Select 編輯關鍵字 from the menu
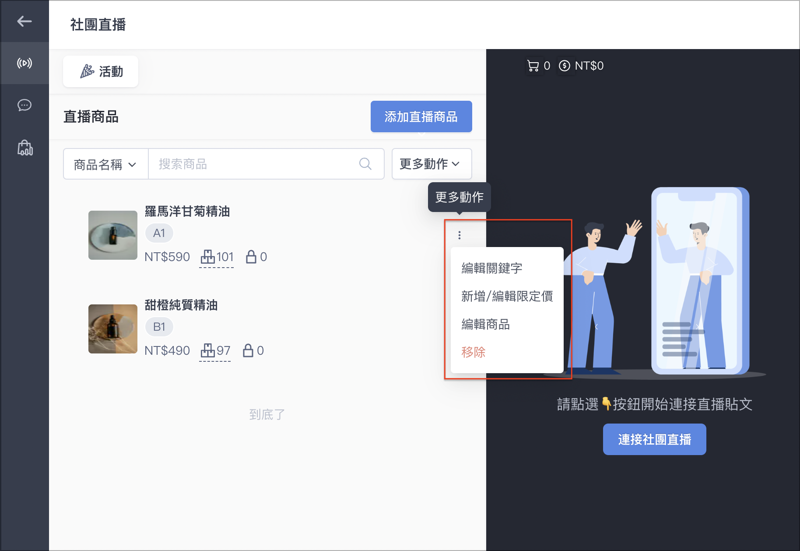Image resolution: width=800 pixels, height=551 pixels. pyautogui.click(x=492, y=268)
